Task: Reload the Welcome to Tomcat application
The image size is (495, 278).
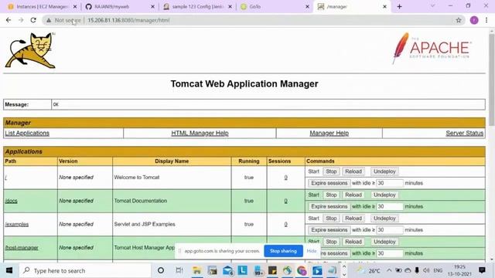Action: tap(353, 171)
